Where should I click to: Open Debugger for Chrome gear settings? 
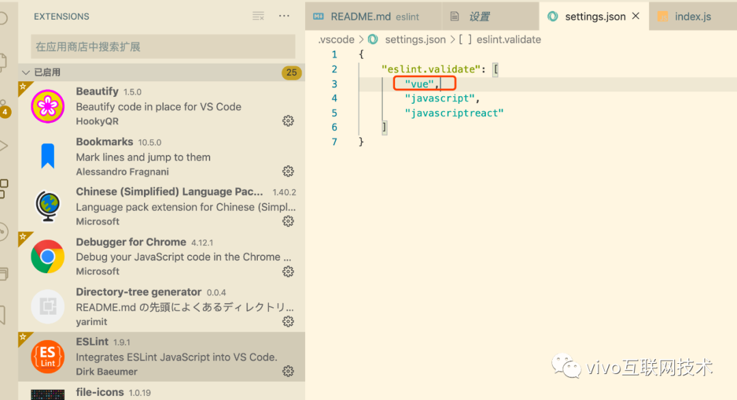288,271
